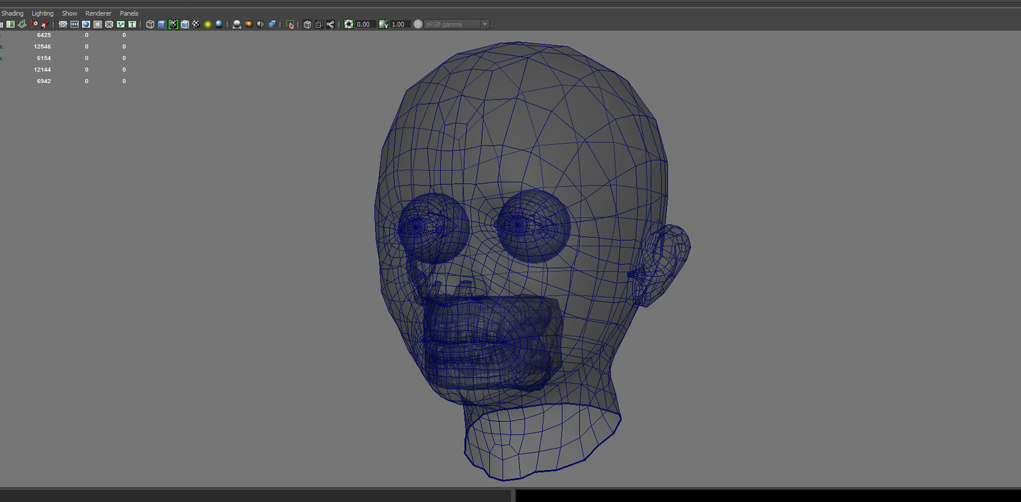Toggle the safe action icon
1021x502 pixels.
click(121, 24)
